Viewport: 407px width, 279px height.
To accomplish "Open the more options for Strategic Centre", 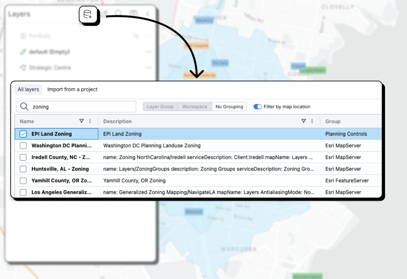I will click(x=149, y=68).
